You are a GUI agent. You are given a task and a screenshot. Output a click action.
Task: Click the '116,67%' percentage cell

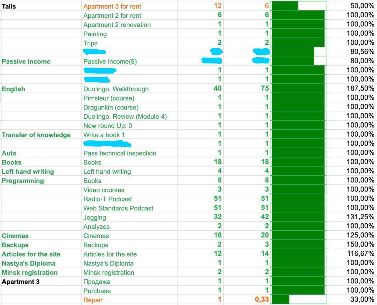click(x=351, y=254)
